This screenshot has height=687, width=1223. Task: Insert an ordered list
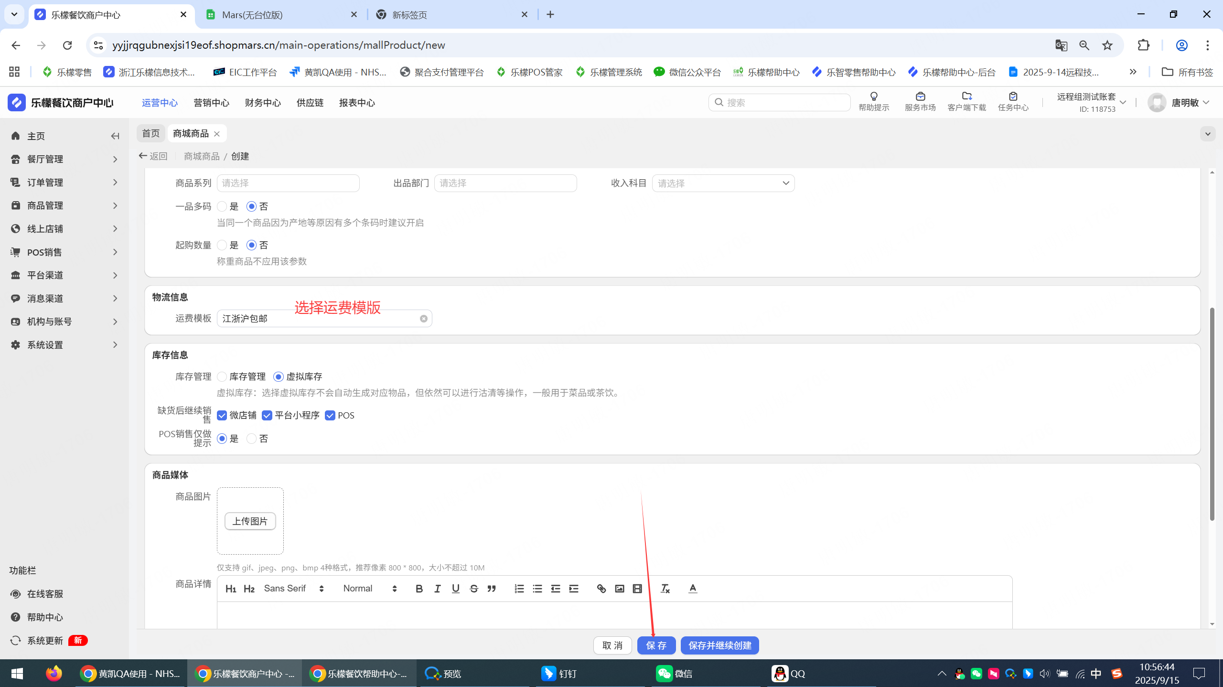(519, 589)
